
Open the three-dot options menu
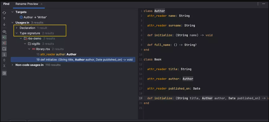click(x=258, y=4)
